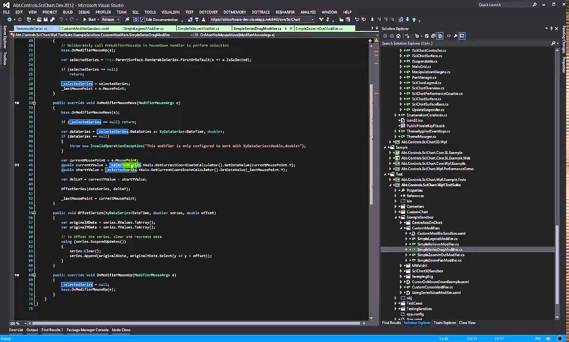Open the member navigation dropdown OnModifierMouseMove
The width and height of the screenshot is (569, 342).
[377, 35]
